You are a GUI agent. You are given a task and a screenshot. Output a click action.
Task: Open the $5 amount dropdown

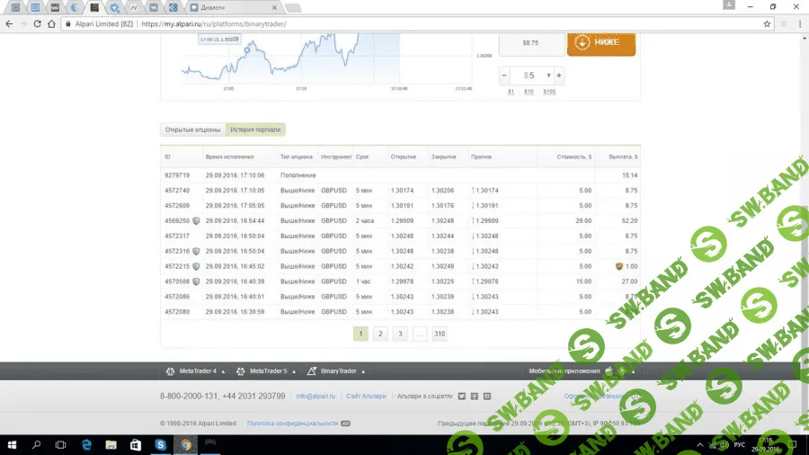pyautogui.click(x=547, y=76)
